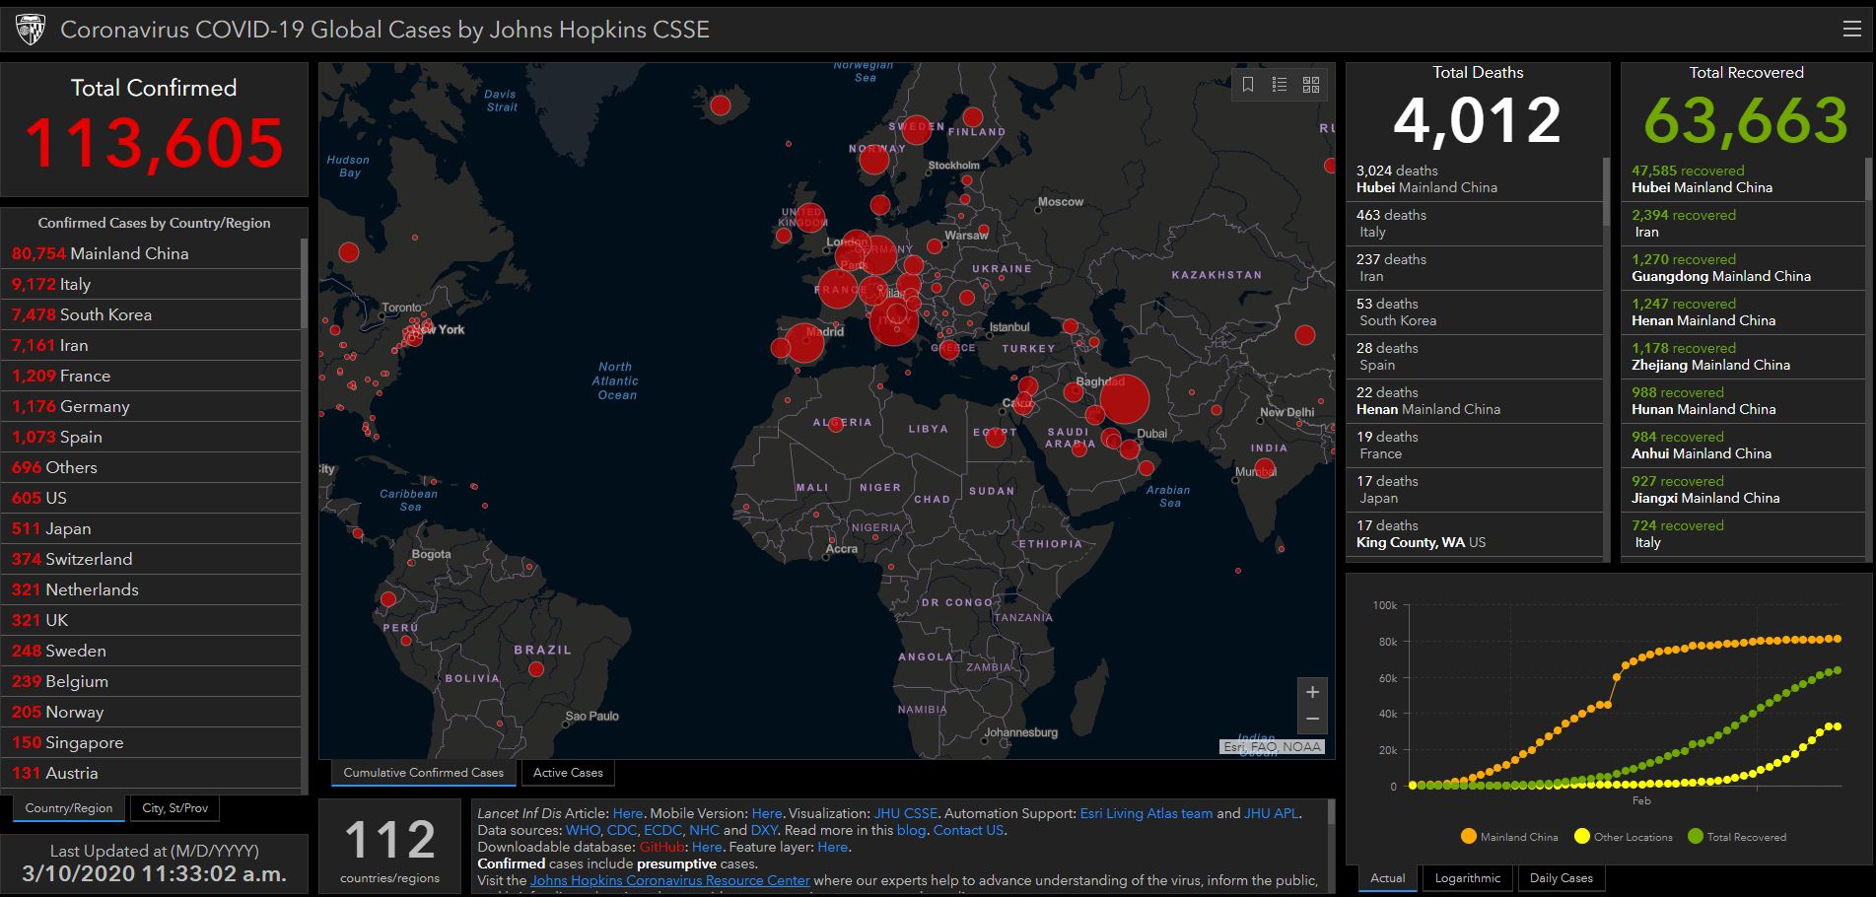1876x897 pixels.
Task: Click the large red Iran bubble on map
Action: pos(1124,399)
